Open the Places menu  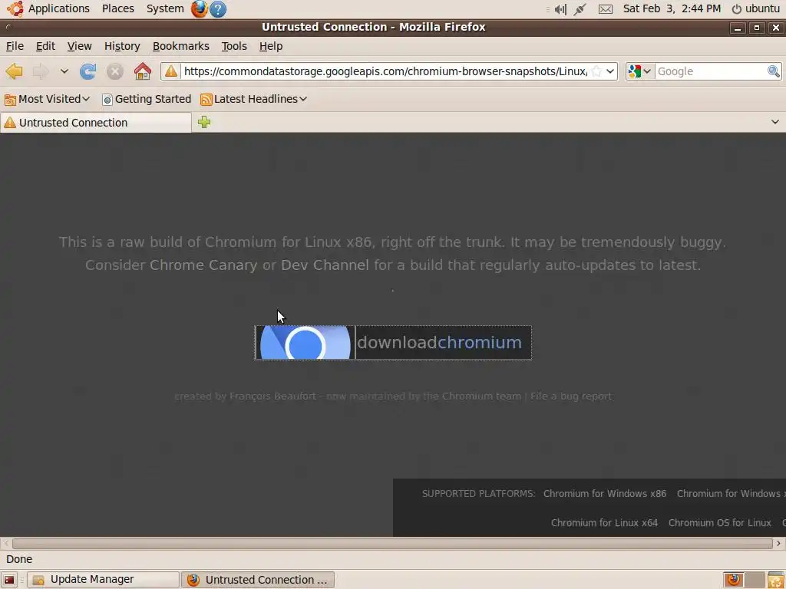(117, 8)
